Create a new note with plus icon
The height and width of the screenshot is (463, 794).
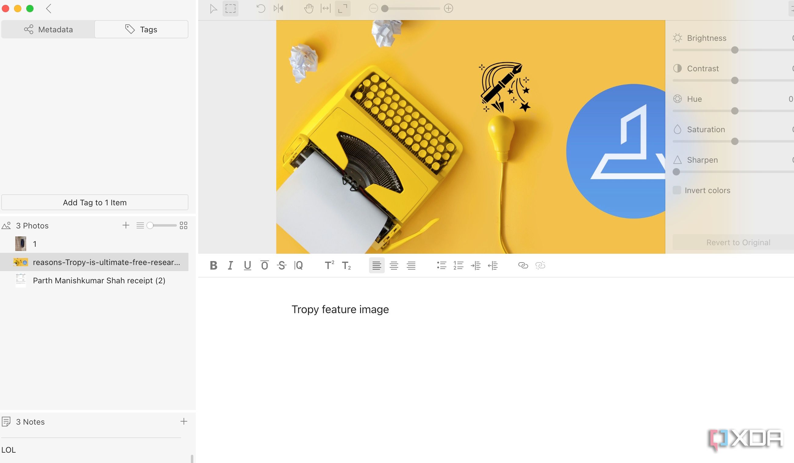point(184,421)
